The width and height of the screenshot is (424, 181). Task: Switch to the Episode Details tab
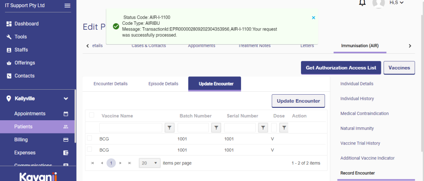pyautogui.click(x=163, y=84)
